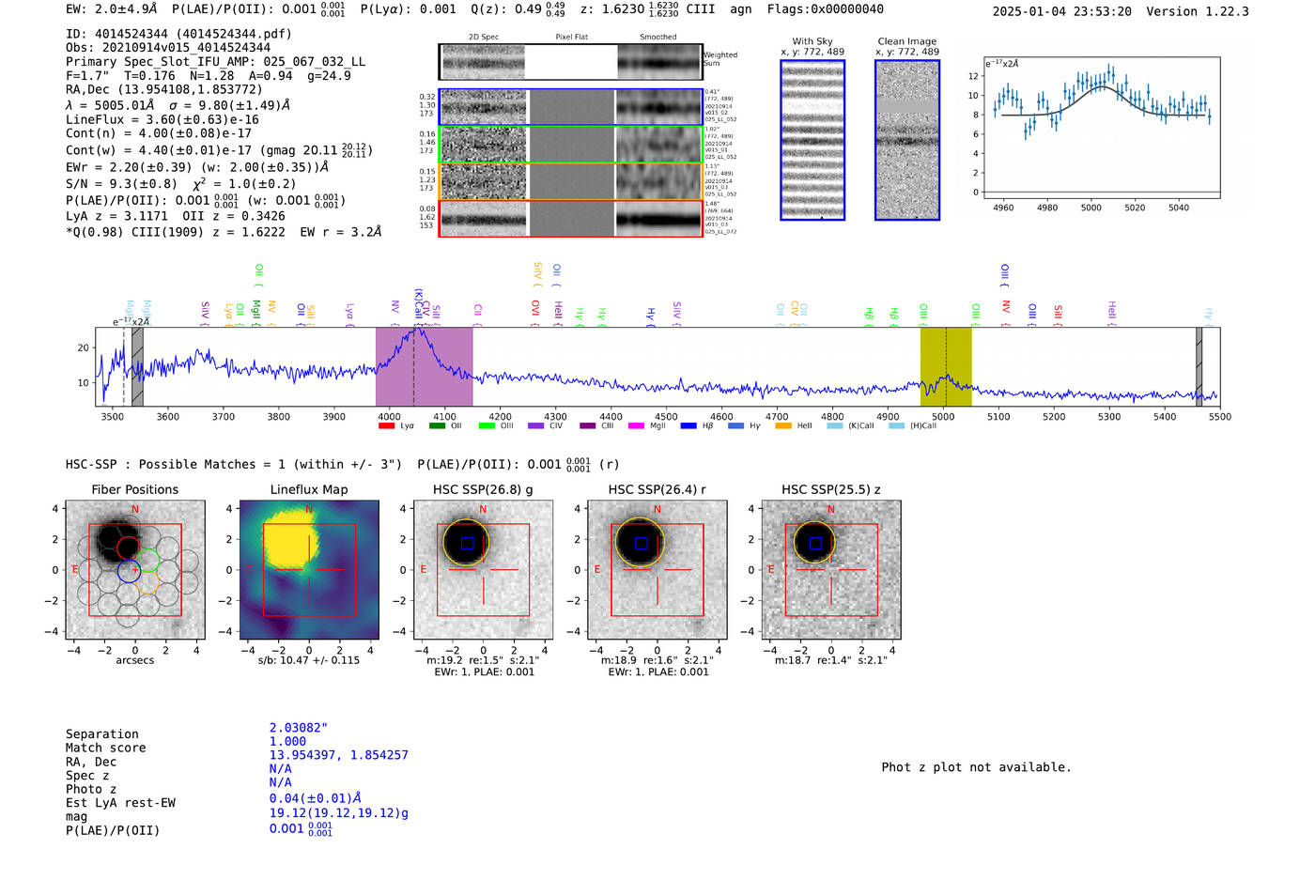
Task: Click the Smoothed column header
Action: tap(658, 38)
